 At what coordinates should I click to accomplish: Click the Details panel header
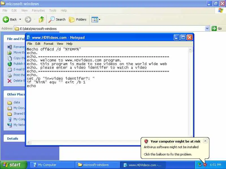14,139
